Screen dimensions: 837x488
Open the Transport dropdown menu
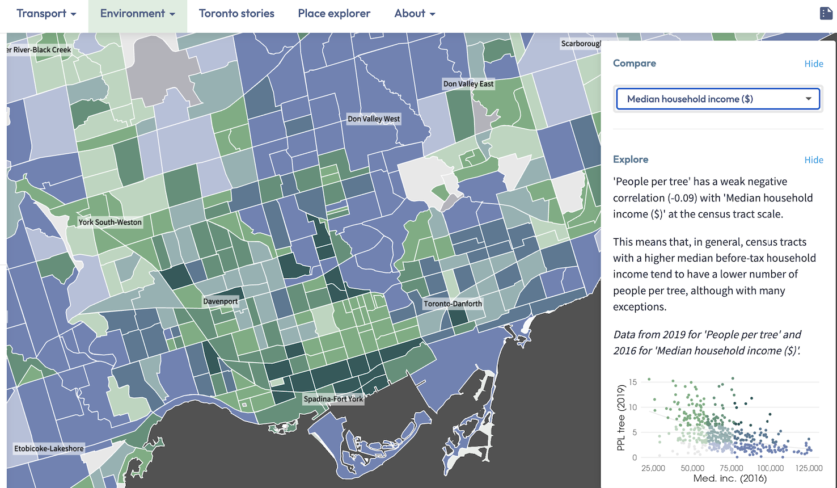(x=46, y=14)
